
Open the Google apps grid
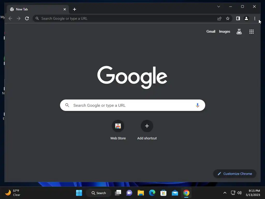(x=252, y=31)
